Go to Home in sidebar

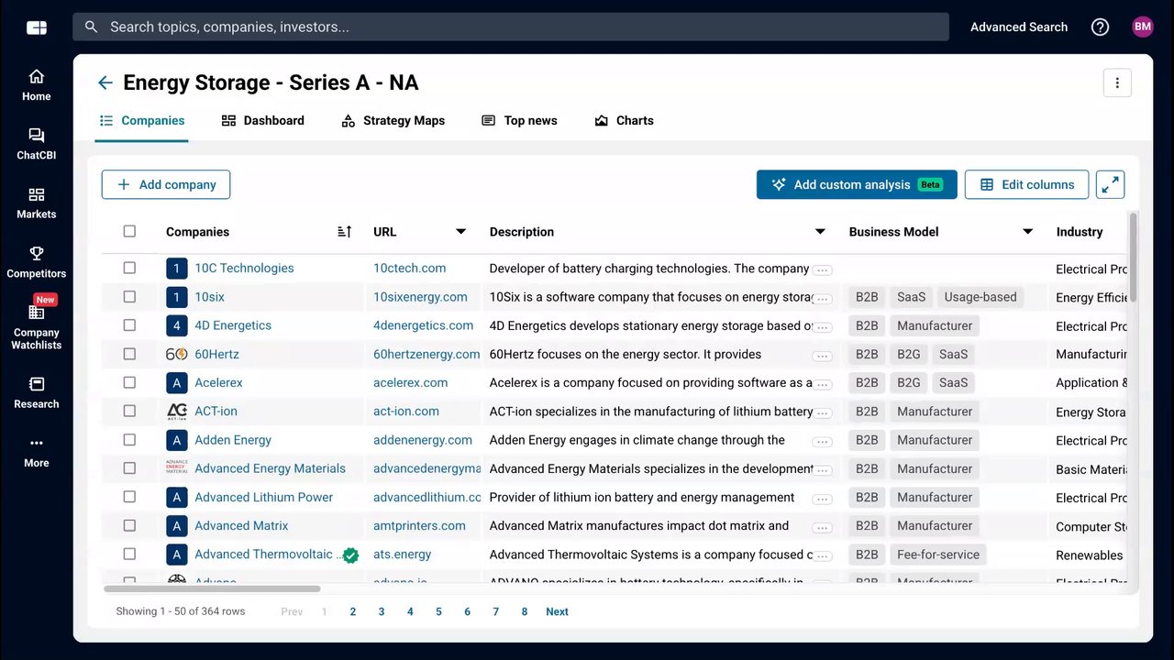click(x=37, y=85)
